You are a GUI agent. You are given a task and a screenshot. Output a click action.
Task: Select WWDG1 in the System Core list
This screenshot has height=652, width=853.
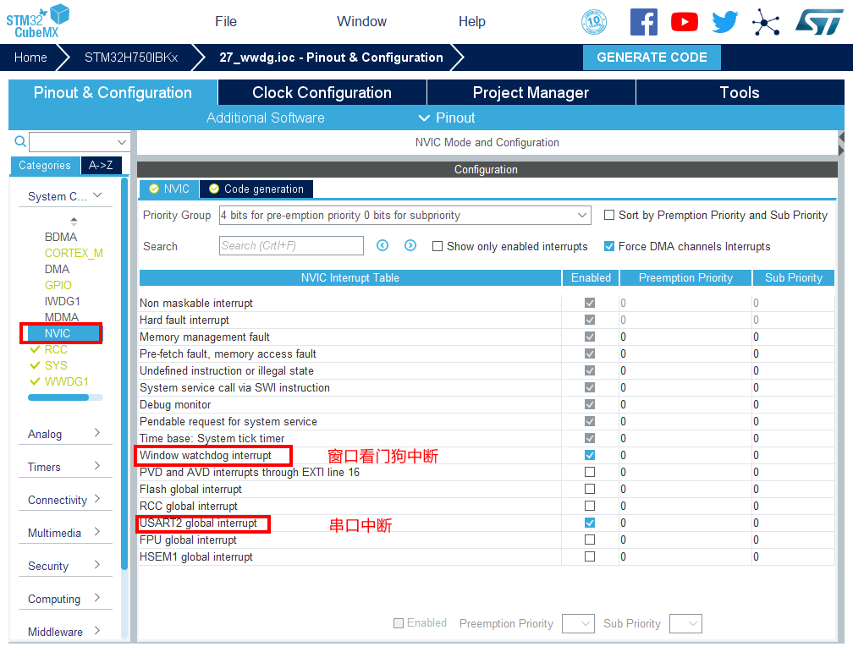coord(67,381)
